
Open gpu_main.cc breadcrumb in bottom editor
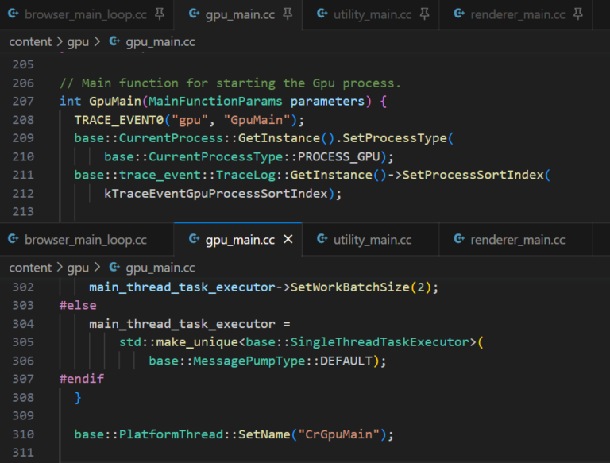click(x=160, y=268)
